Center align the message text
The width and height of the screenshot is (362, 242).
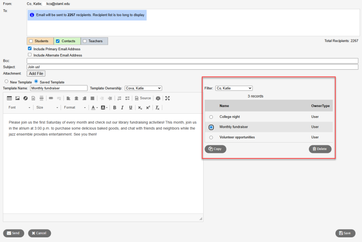pos(76,98)
